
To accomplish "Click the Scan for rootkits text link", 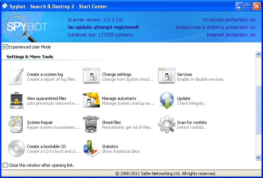I will (192, 122).
